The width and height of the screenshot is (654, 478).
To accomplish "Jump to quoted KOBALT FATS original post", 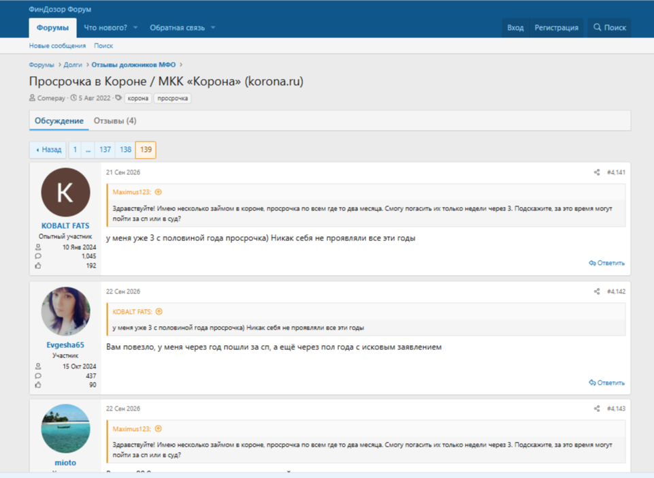I will pos(159,311).
